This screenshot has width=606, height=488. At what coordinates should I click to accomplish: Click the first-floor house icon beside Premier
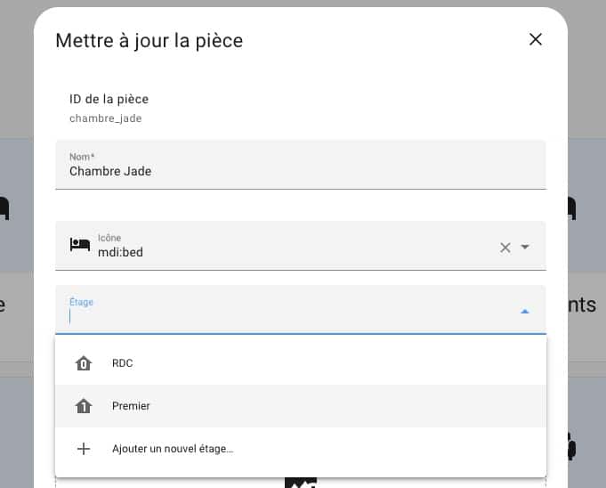click(84, 406)
